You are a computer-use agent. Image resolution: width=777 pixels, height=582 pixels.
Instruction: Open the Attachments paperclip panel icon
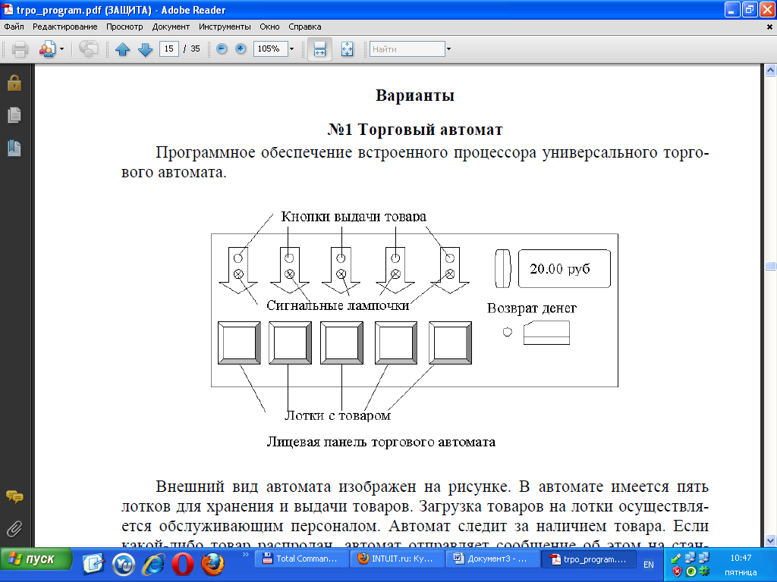14,528
